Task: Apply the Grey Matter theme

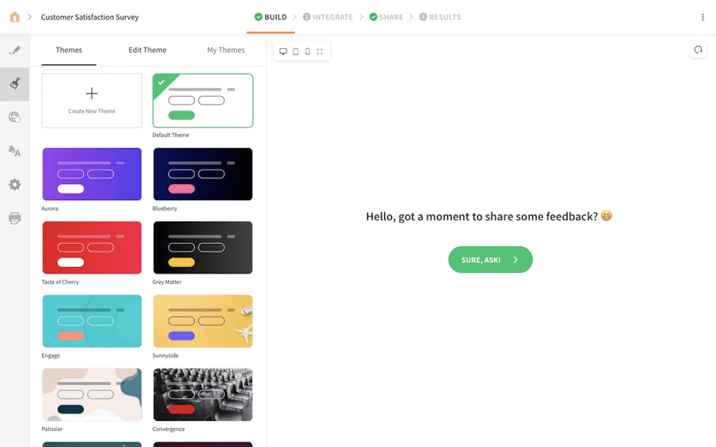Action: [203, 247]
